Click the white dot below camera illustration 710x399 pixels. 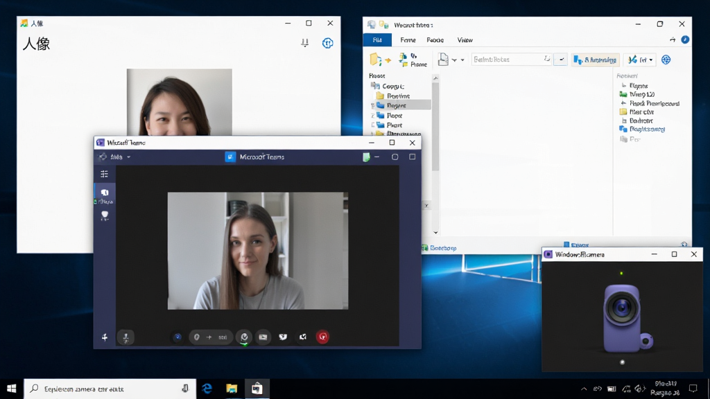(x=622, y=362)
